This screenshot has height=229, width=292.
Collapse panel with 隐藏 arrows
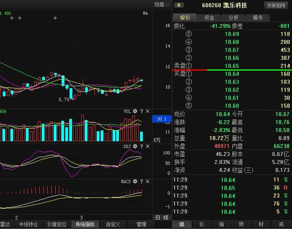click(x=162, y=5)
